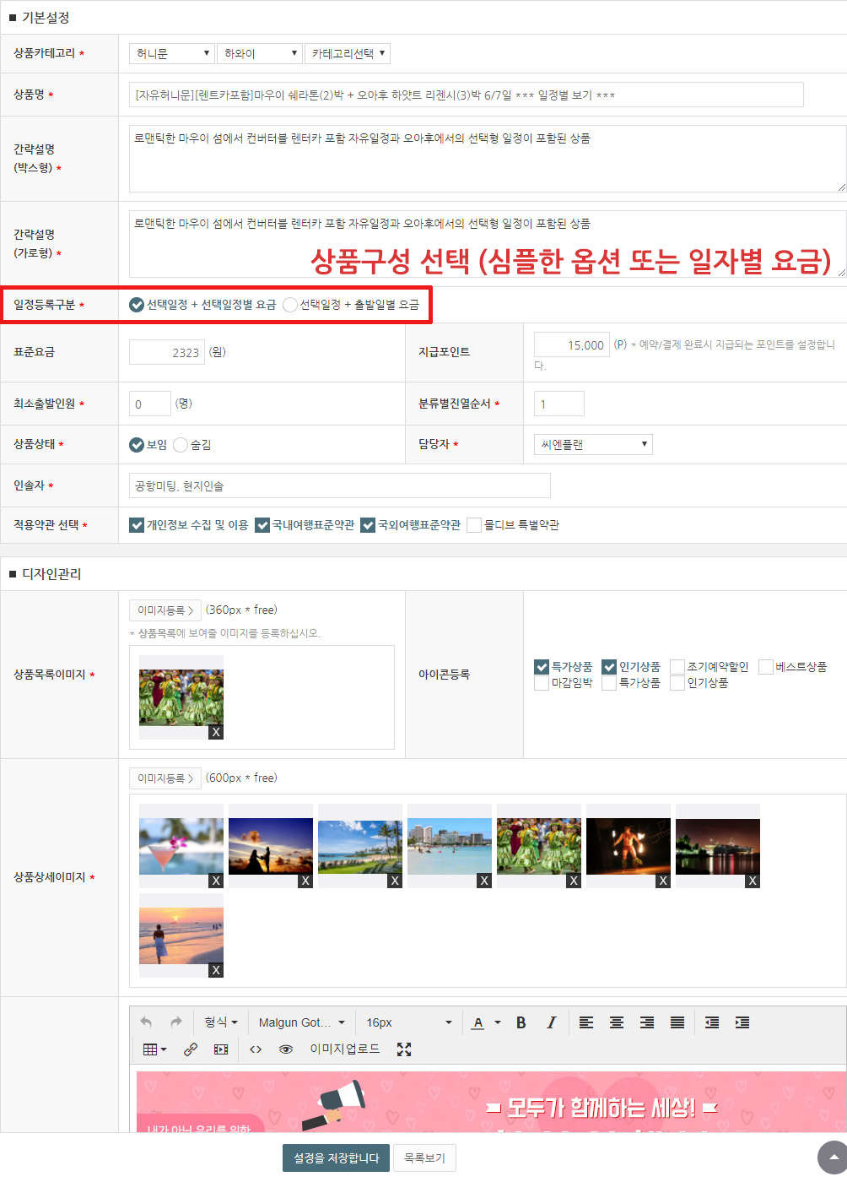
Task: Toggle the HTML code view icon
Action: [256, 1049]
